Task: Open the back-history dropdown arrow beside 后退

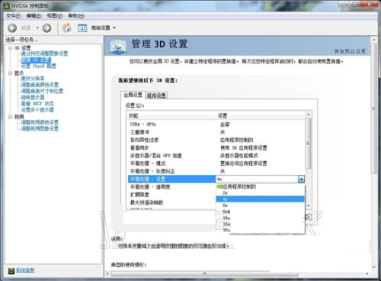Action: (37, 27)
